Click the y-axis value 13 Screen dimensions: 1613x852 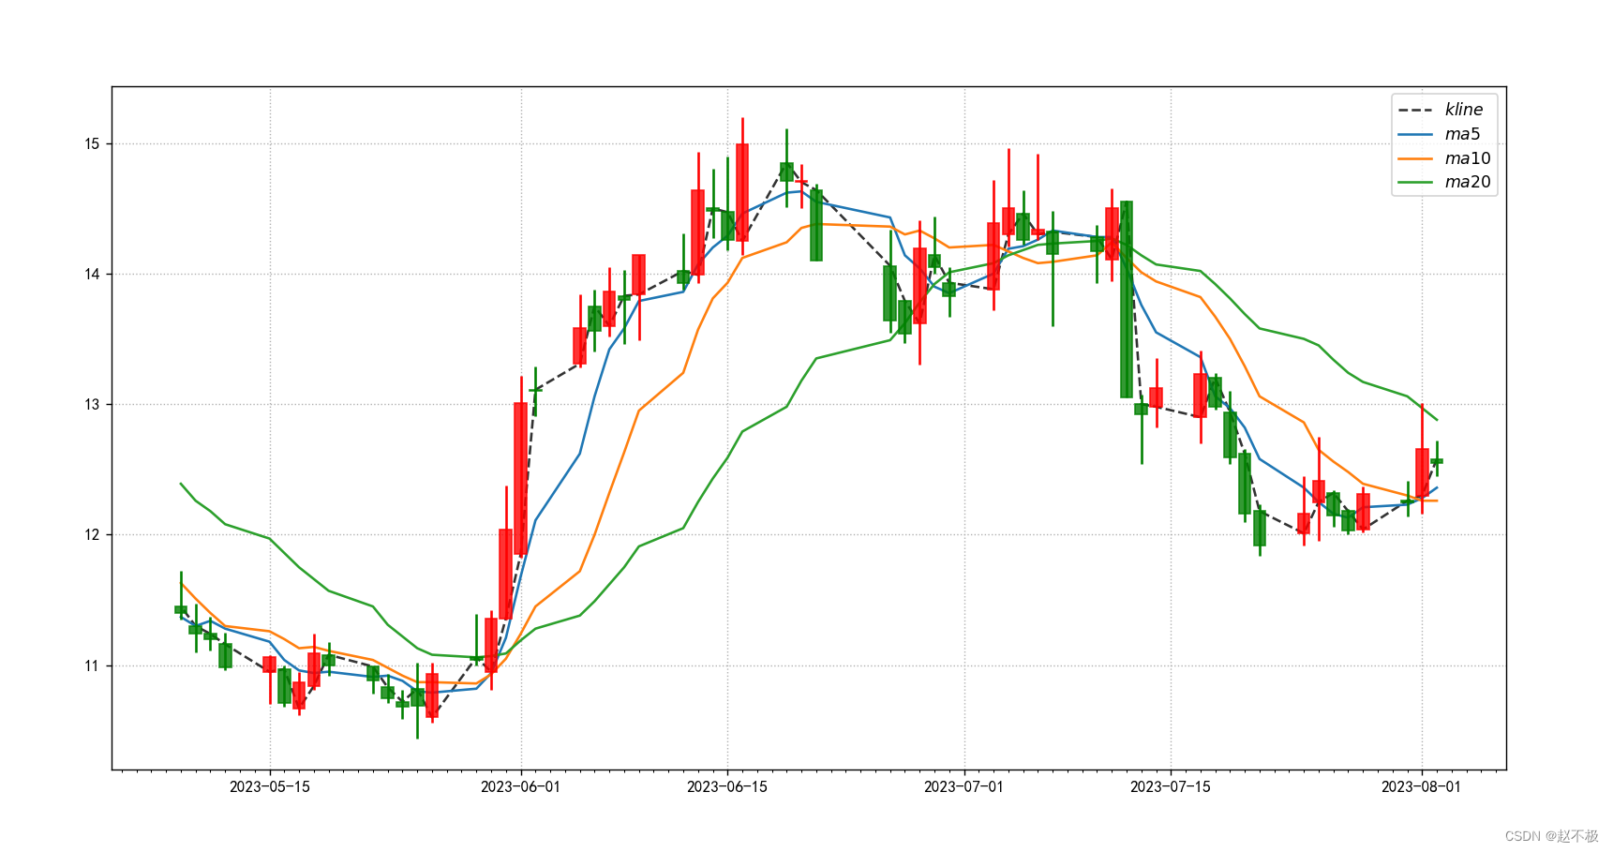(92, 405)
